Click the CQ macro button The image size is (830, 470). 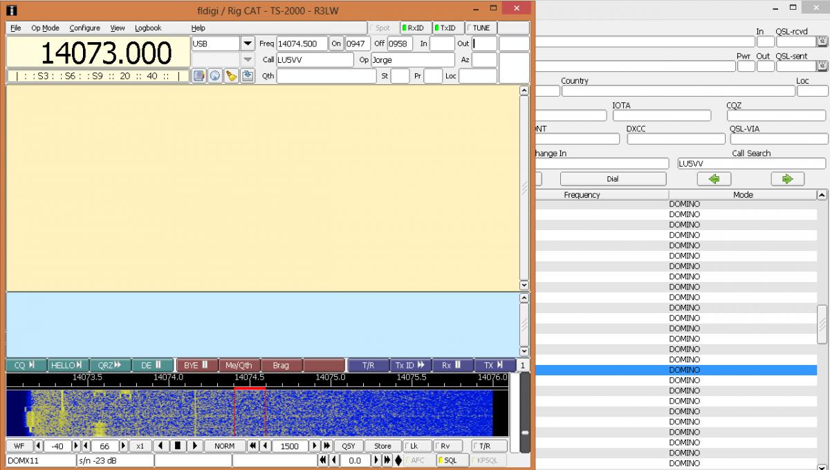[x=26, y=365]
